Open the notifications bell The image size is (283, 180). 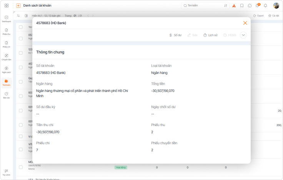coord(265,6)
